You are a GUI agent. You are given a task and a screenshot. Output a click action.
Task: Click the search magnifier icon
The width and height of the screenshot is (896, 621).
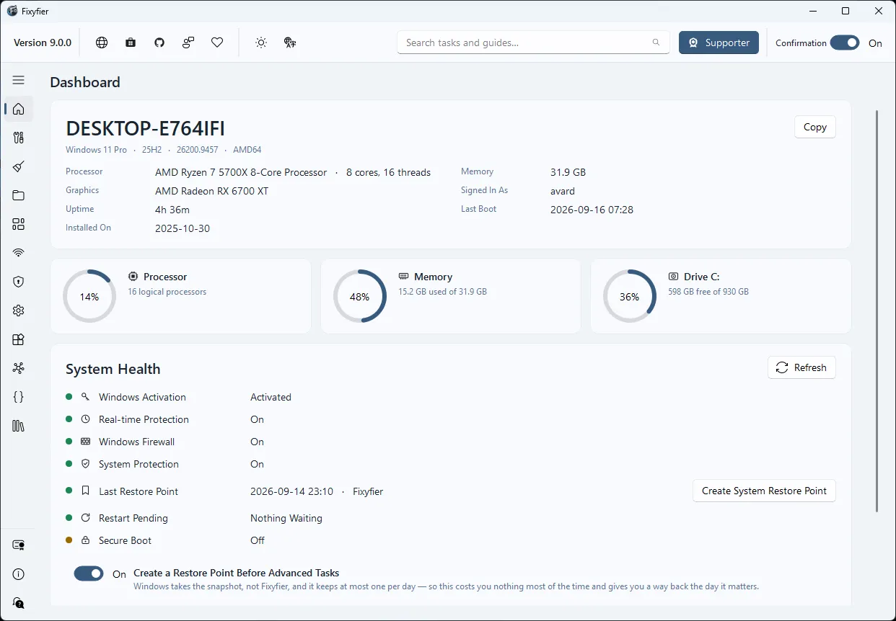point(656,43)
